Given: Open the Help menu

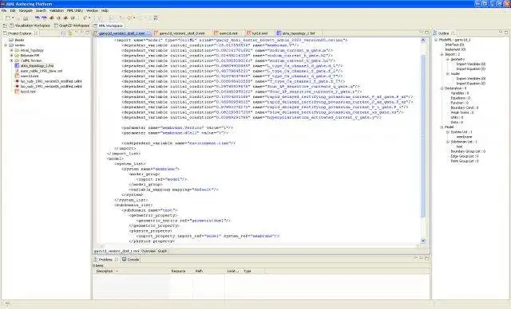Looking at the screenshot, I should (x=105, y=10).
